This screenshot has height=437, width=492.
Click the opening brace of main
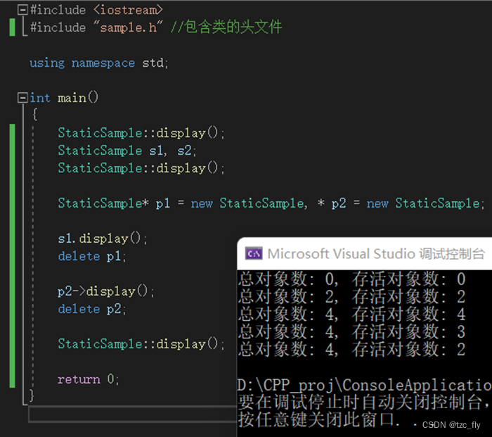pyautogui.click(x=35, y=115)
